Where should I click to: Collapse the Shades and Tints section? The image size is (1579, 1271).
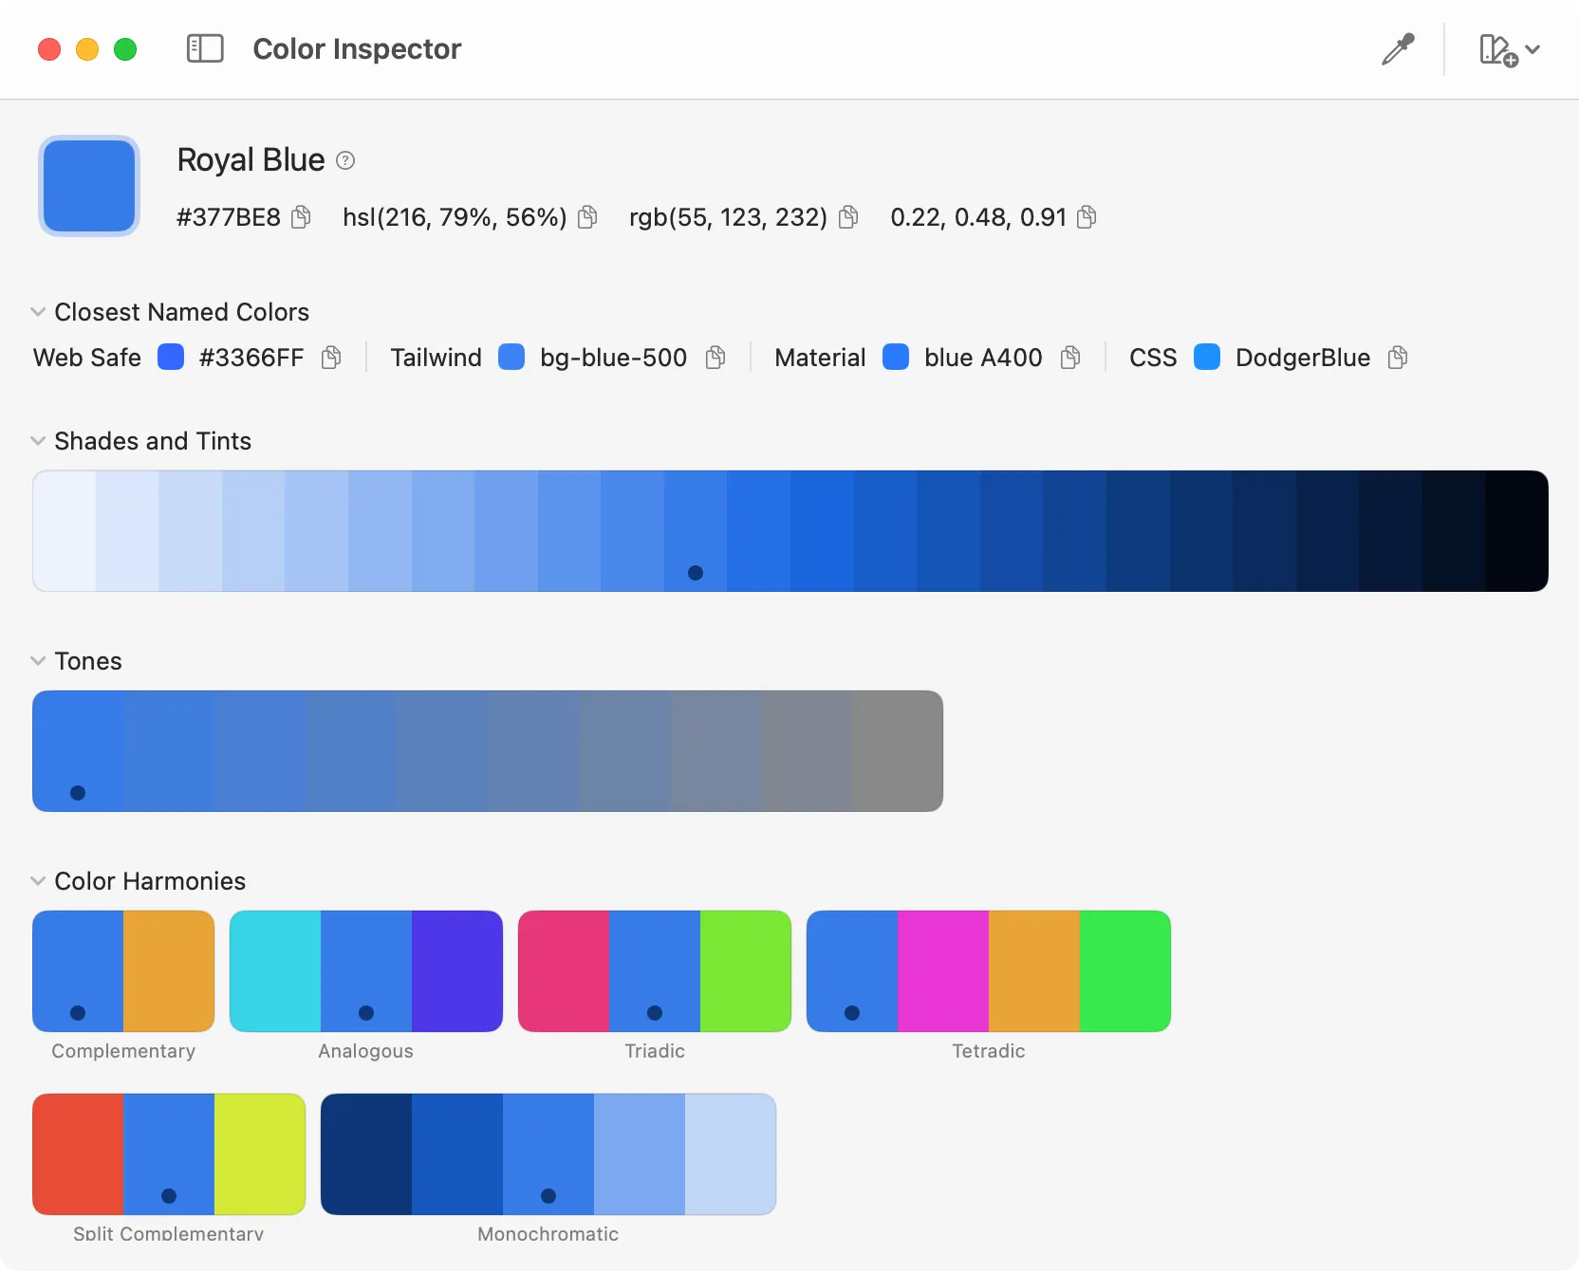[x=37, y=440]
